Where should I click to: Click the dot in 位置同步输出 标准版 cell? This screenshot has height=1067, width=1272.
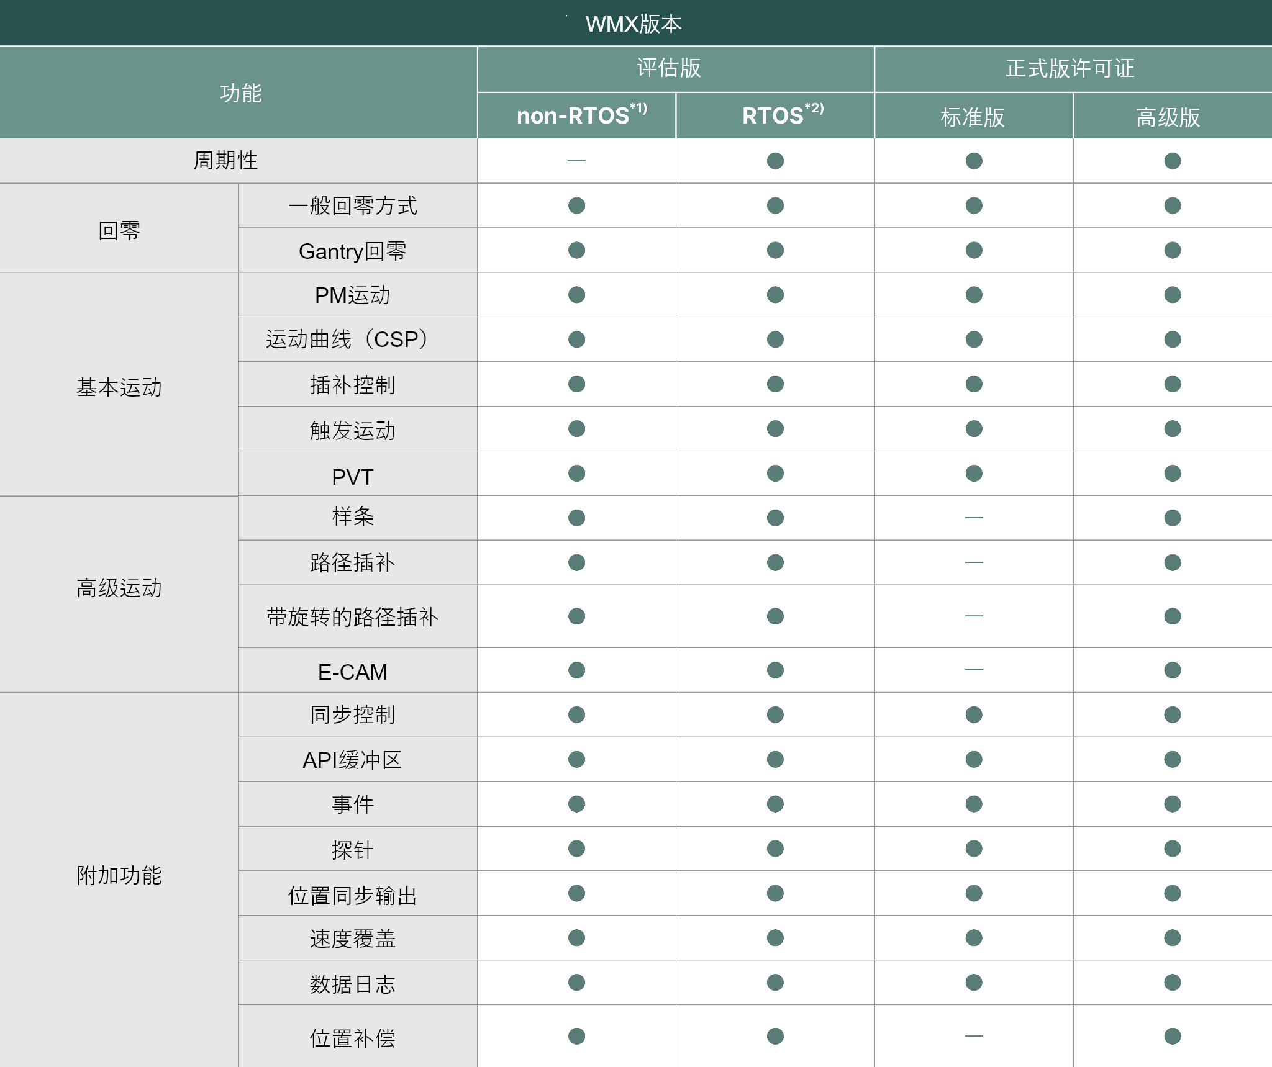(974, 893)
